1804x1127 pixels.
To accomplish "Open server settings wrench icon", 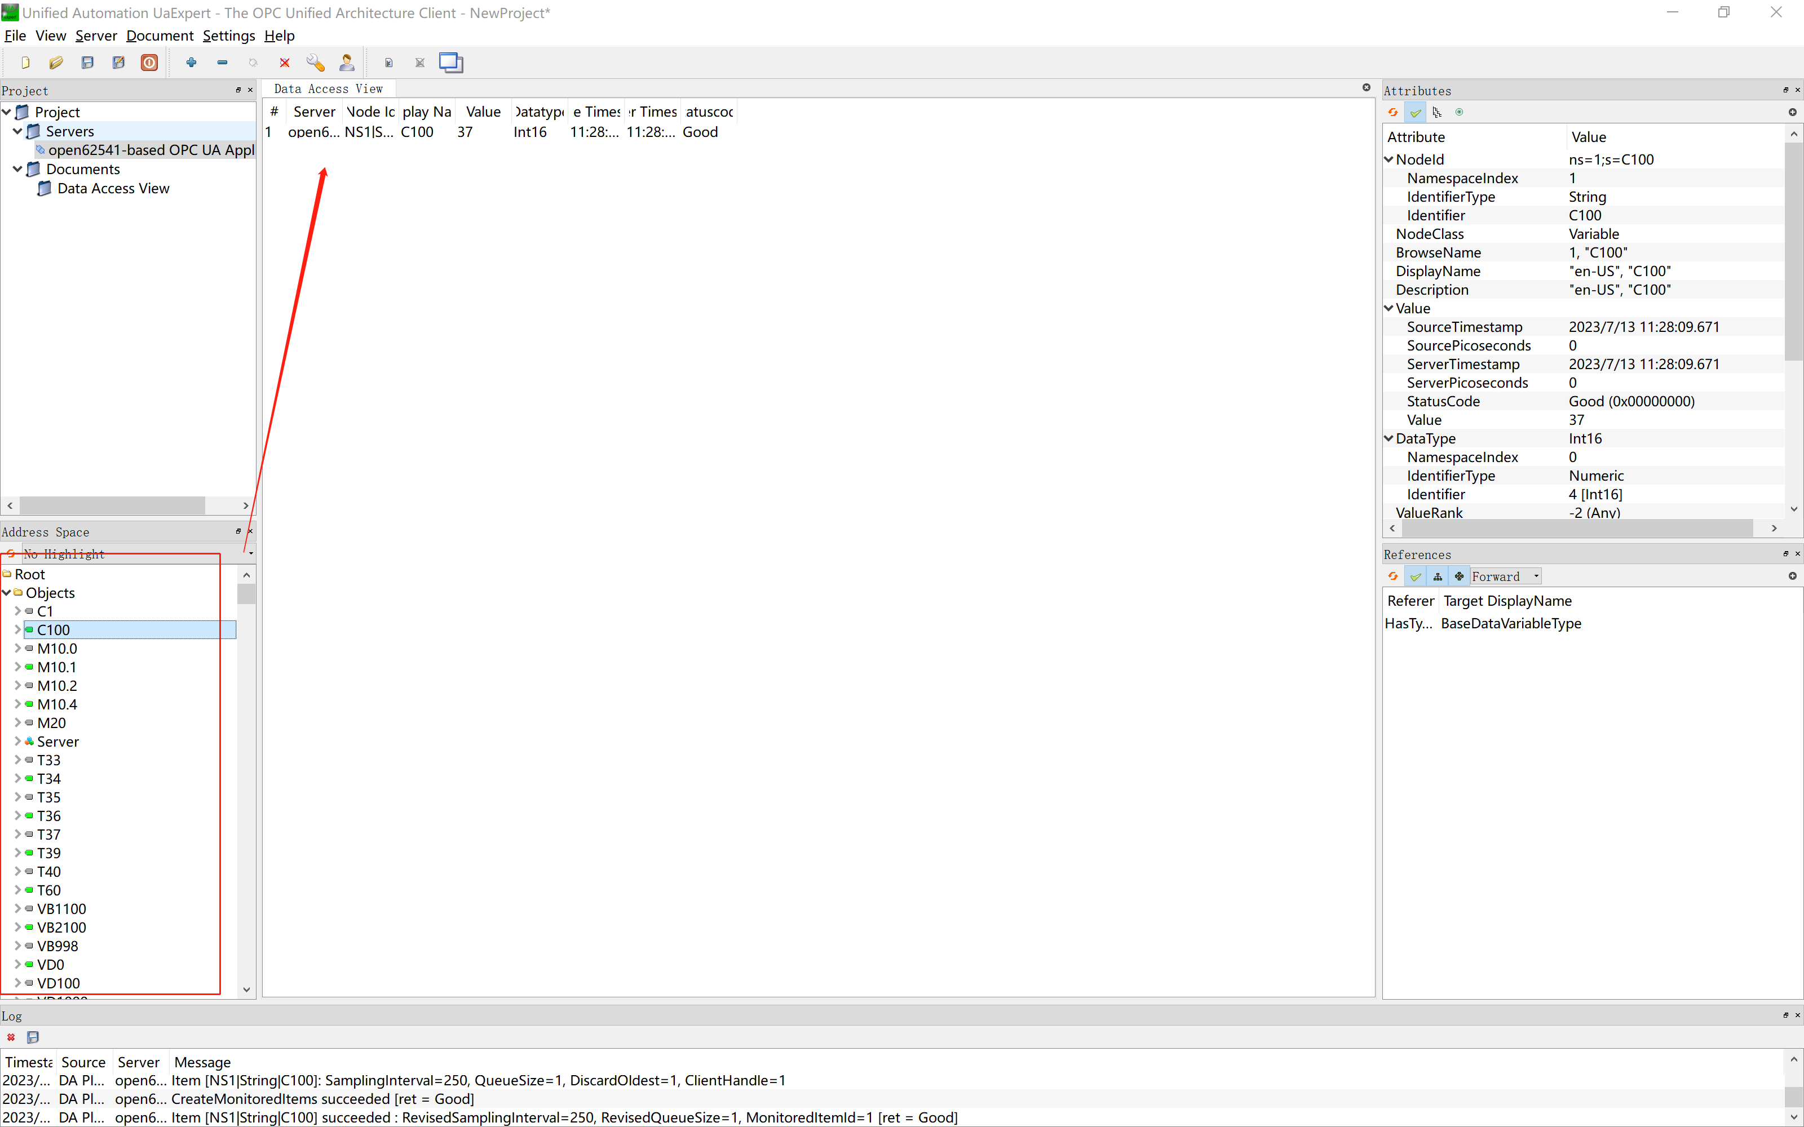I will coord(315,63).
